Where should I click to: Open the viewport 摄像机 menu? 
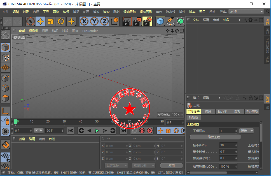click(33, 31)
